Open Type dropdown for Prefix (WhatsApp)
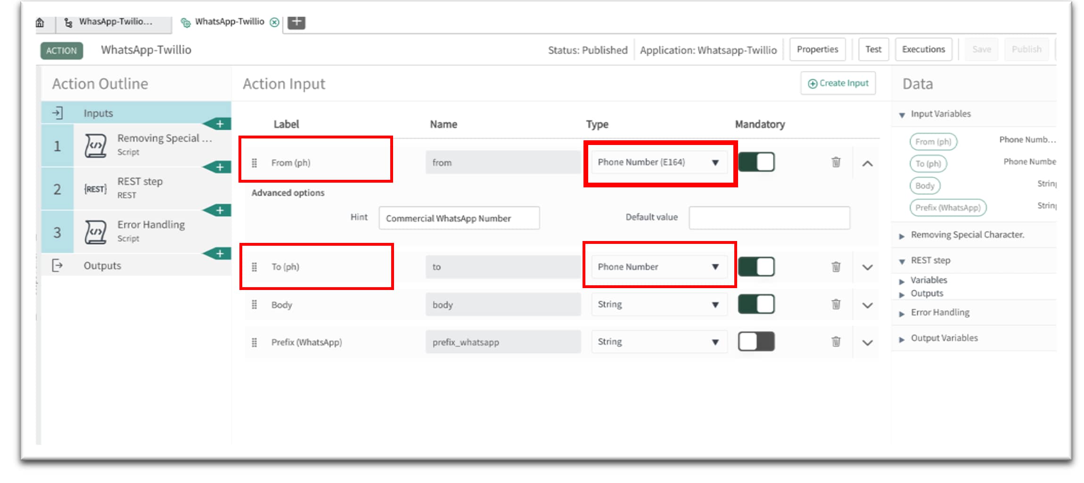Image resolution: width=1084 pixels, height=483 pixels. 659,342
